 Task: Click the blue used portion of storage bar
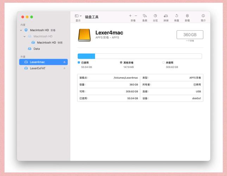tap(86, 56)
